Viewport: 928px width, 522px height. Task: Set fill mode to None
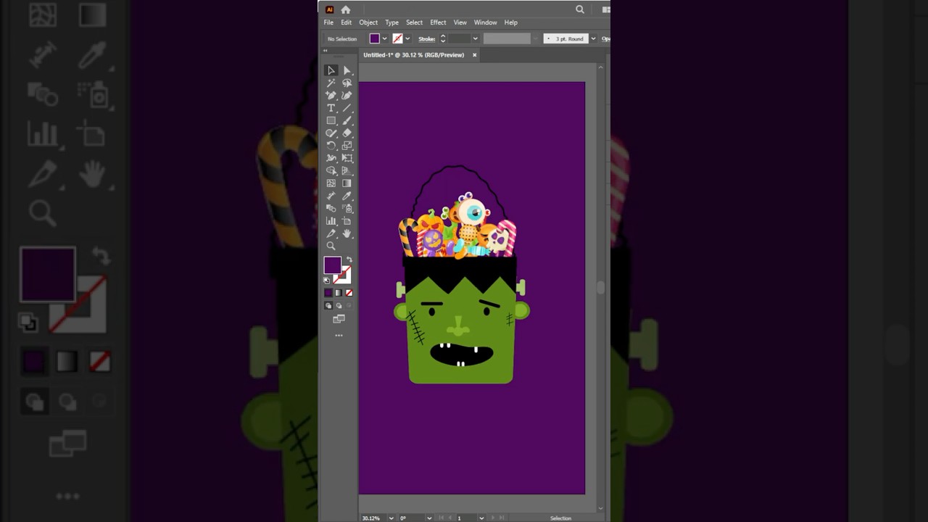(349, 293)
